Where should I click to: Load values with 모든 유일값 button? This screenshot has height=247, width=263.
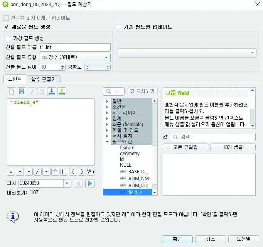point(185,147)
